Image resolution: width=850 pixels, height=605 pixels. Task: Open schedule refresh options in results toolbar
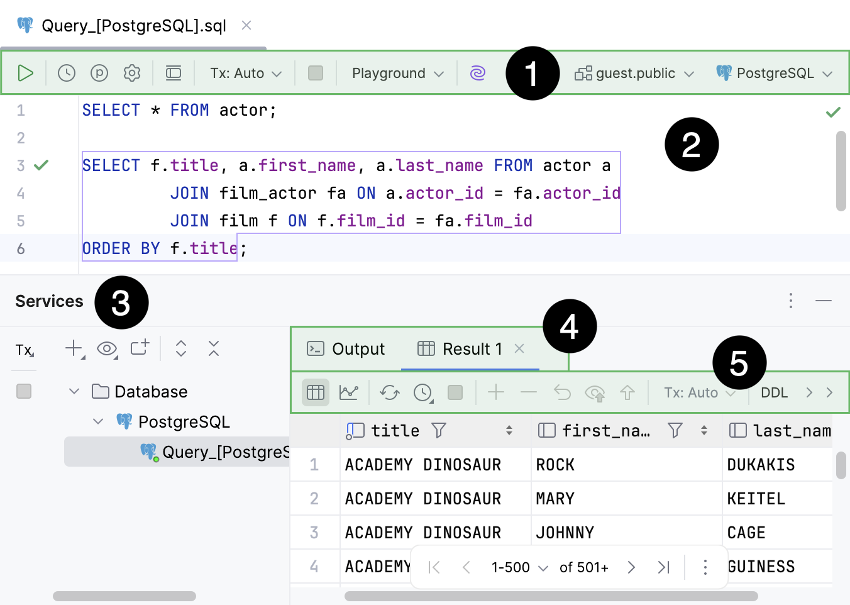click(x=422, y=392)
